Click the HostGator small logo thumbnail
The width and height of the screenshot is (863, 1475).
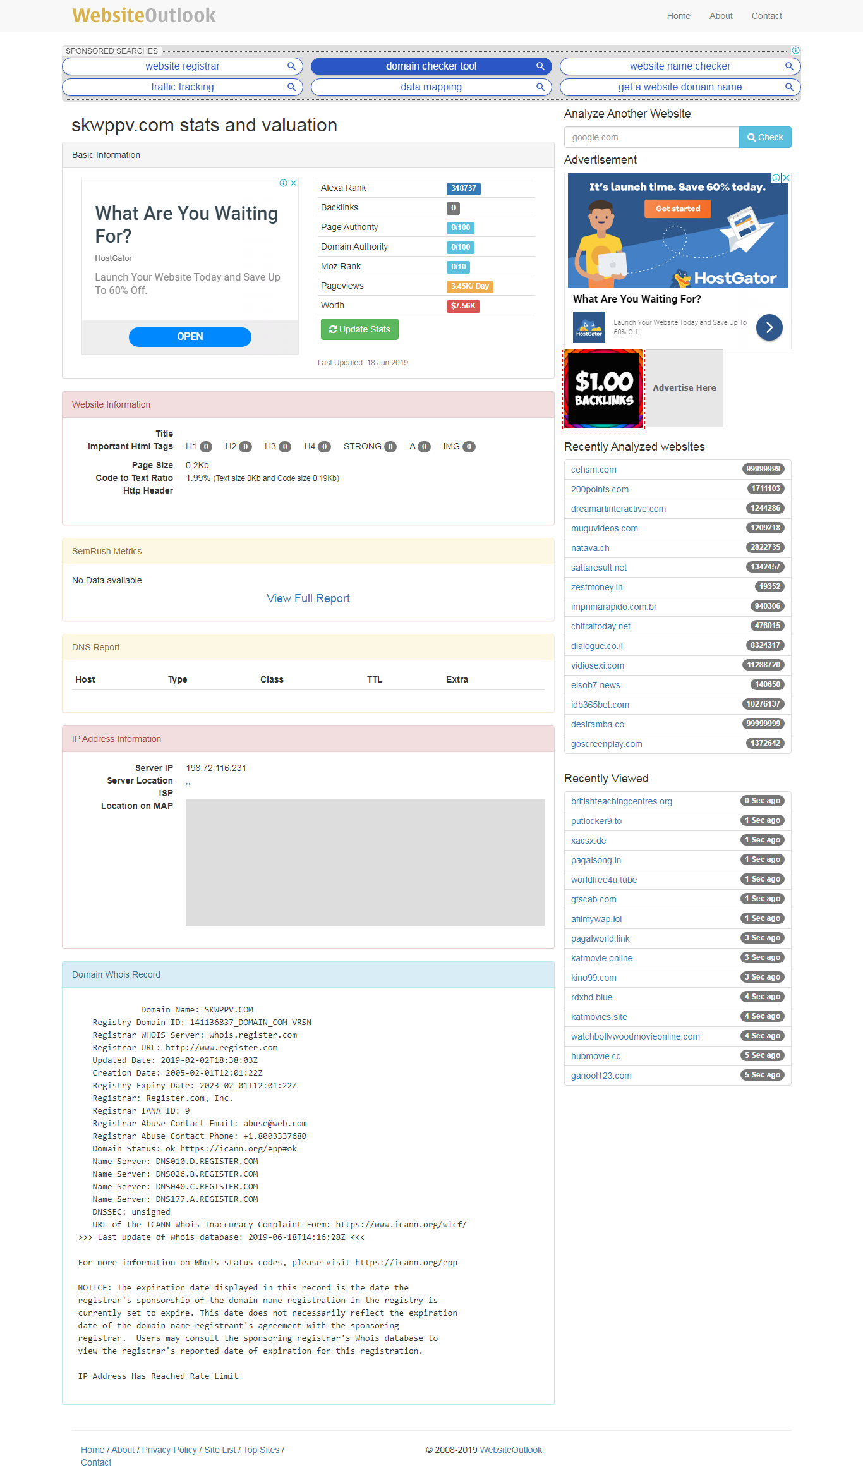[589, 327]
